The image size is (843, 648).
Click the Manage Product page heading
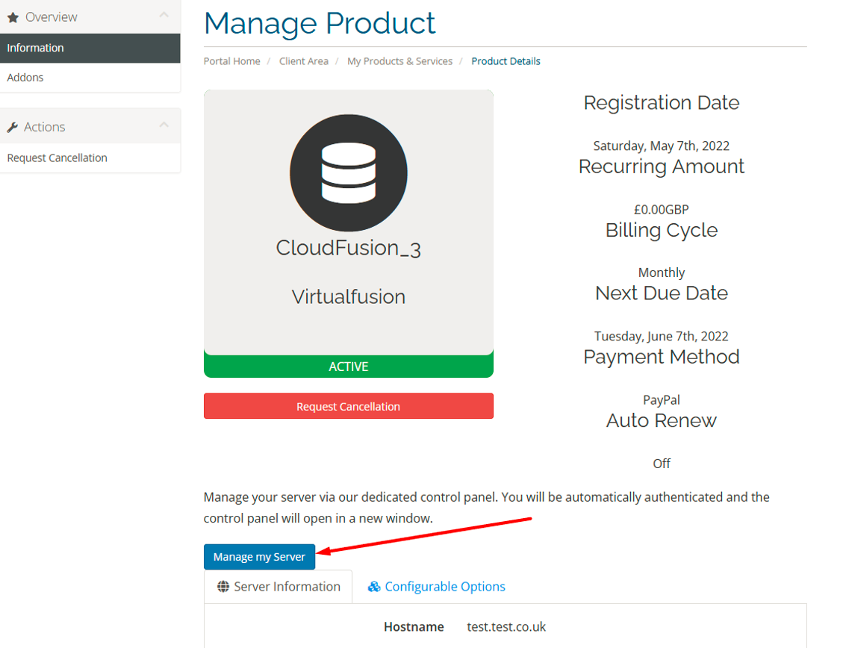(320, 23)
